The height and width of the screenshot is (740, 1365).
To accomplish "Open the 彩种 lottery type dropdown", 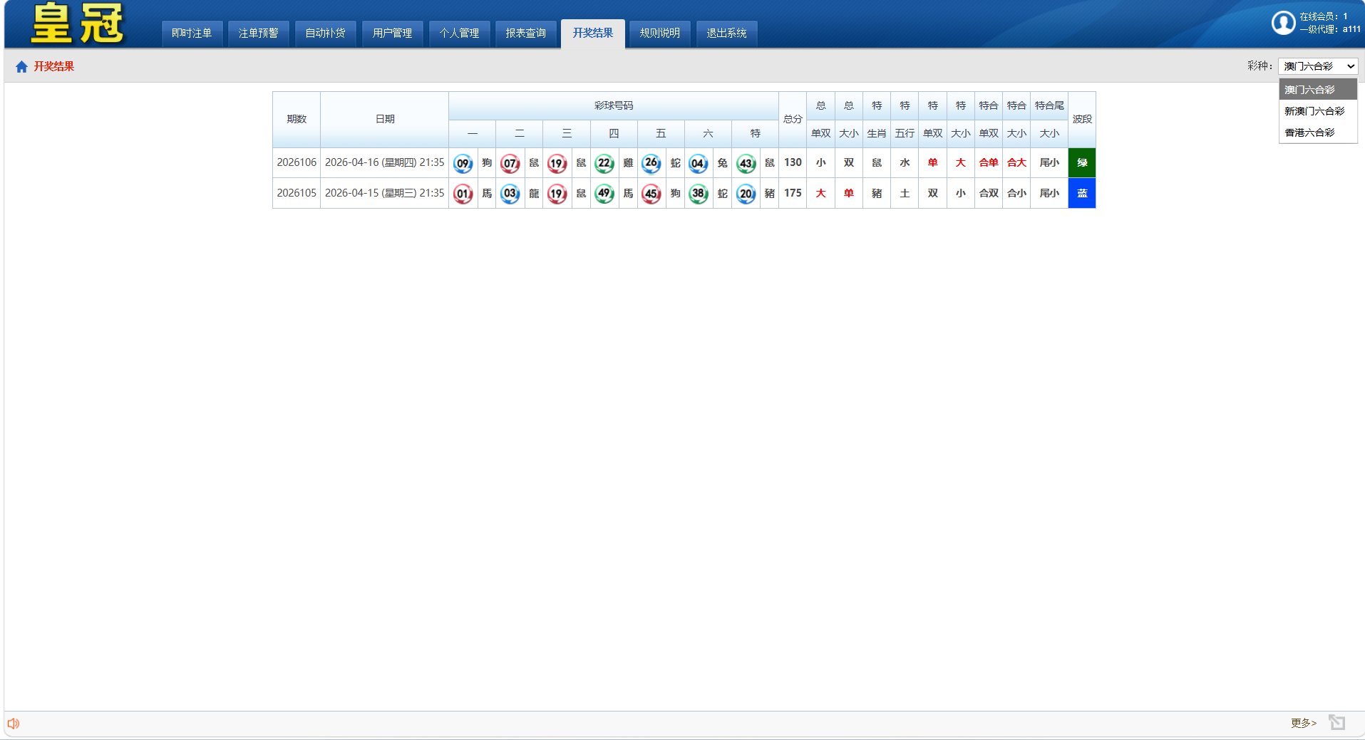I will tap(1317, 66).
